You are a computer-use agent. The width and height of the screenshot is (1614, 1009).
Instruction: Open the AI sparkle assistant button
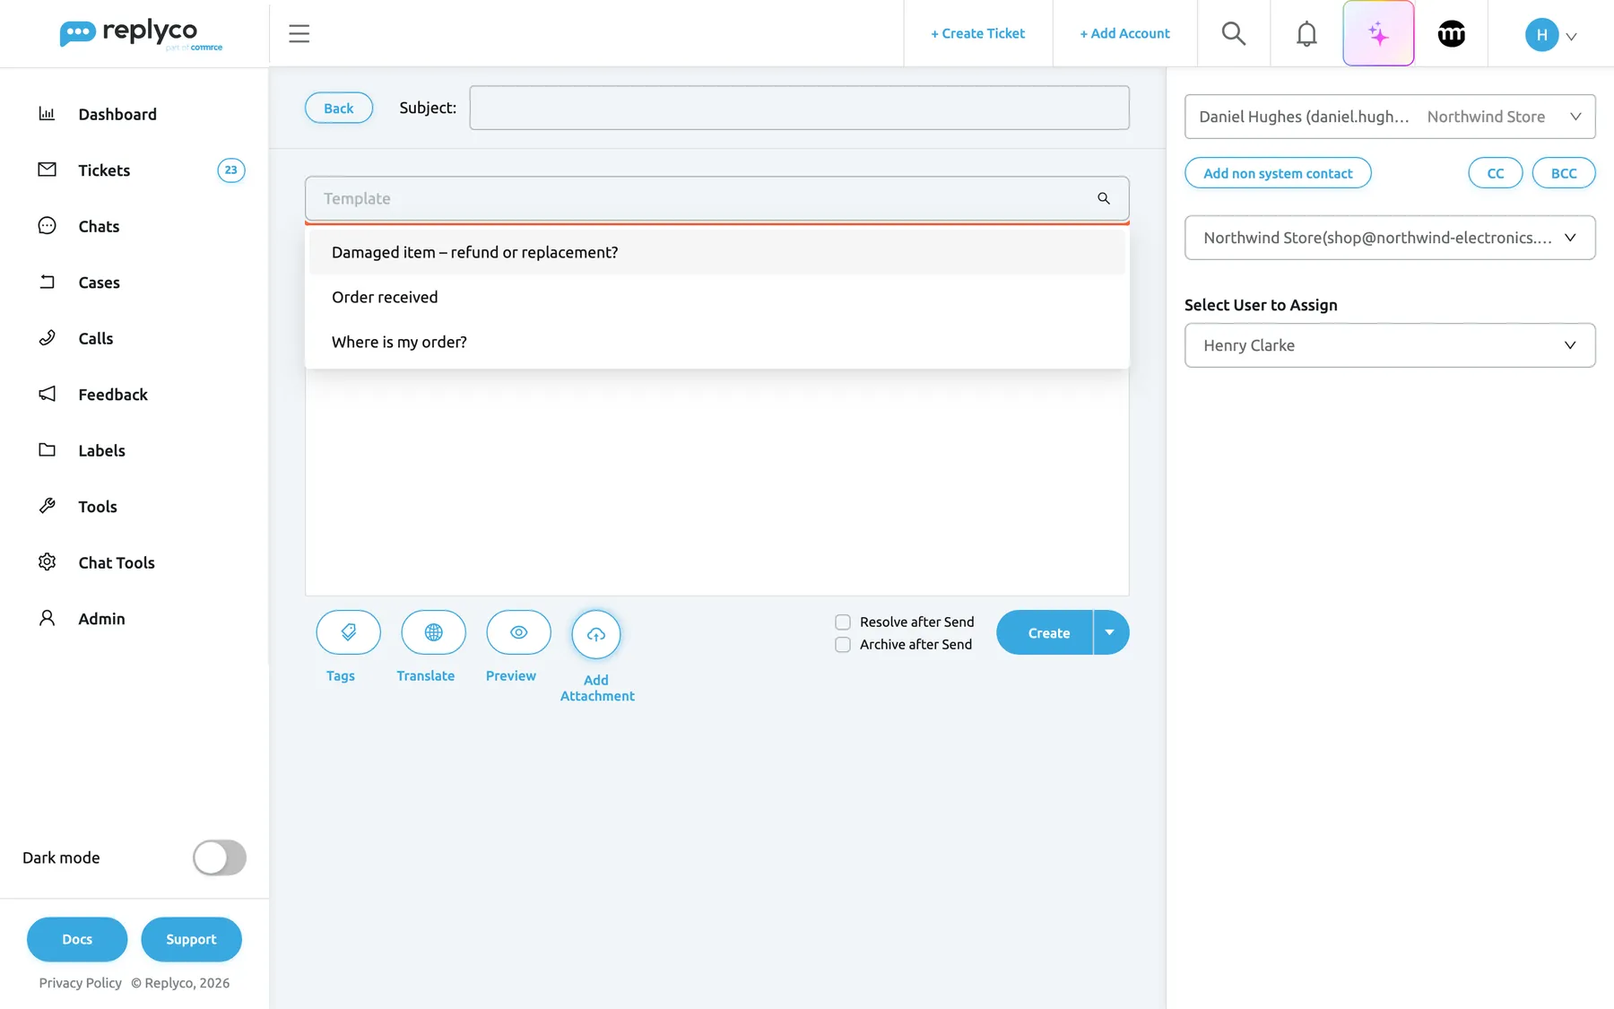tap(1378, 33)
